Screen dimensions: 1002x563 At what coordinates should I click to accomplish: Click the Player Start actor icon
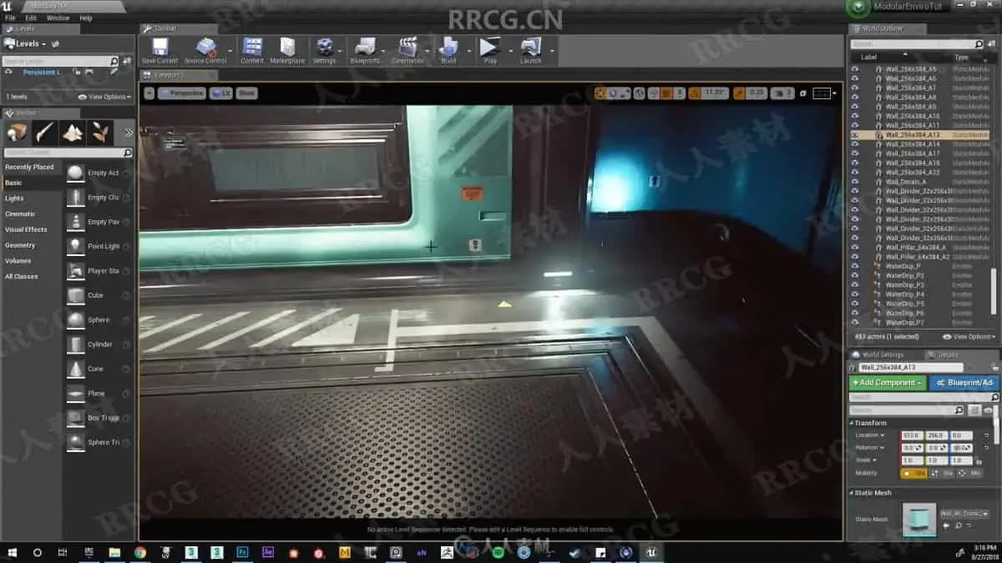pos(76,271)
